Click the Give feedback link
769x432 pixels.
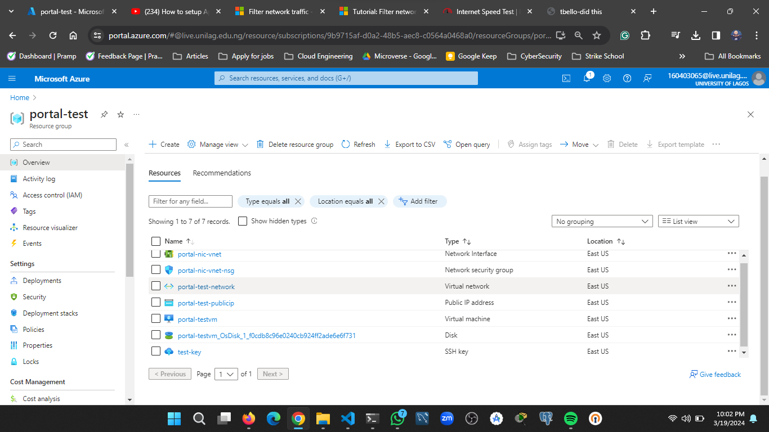point(715,375)
